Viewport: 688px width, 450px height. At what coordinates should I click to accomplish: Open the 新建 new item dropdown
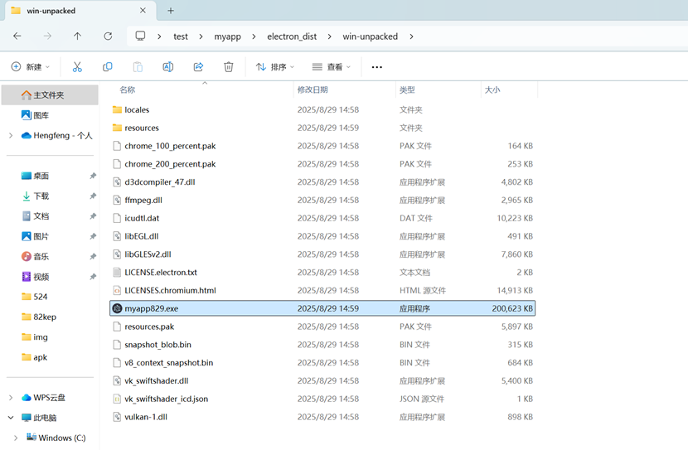point(31,66)
